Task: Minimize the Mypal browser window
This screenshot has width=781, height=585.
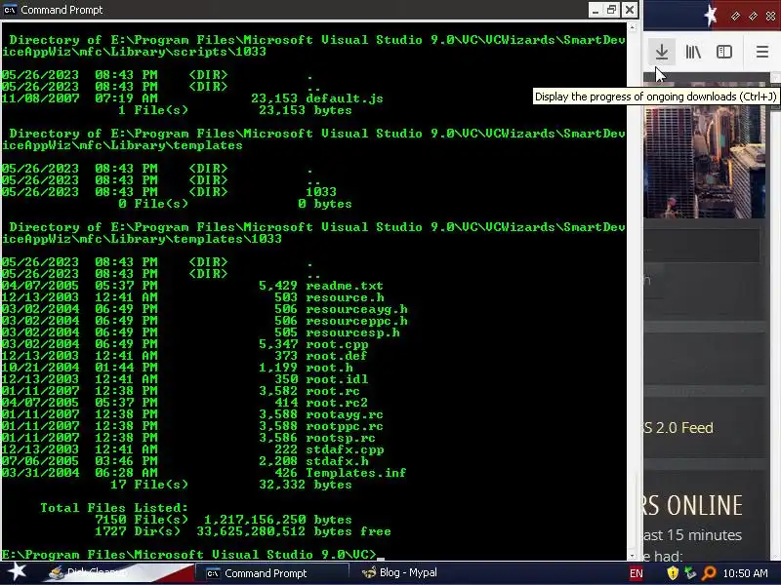Action: pyautogui.click(x=735, y=16)
